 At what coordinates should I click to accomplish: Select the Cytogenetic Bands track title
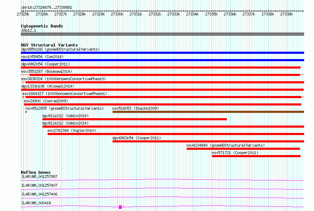pyautogui.click(x=42, y=26)
